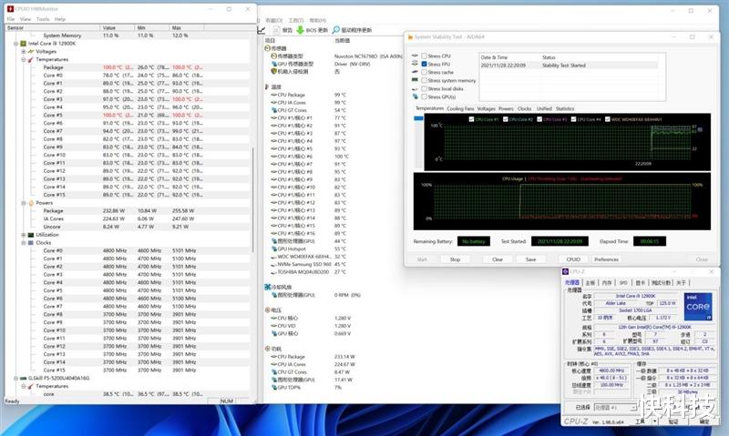Toggle WDC WD40EFAX graph checkbox

point(607,119)
